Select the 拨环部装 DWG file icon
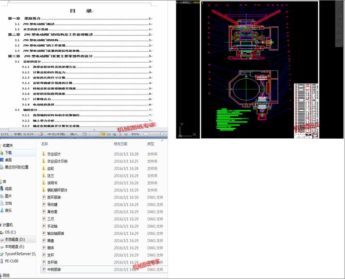 (x=44, y=197)
